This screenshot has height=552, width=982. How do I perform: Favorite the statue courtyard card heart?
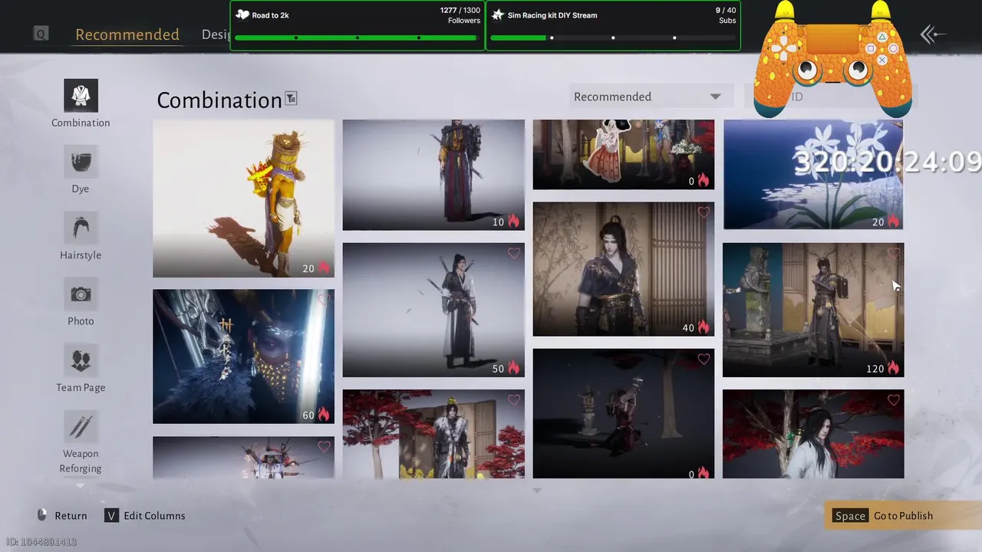[x=894, y=253]
